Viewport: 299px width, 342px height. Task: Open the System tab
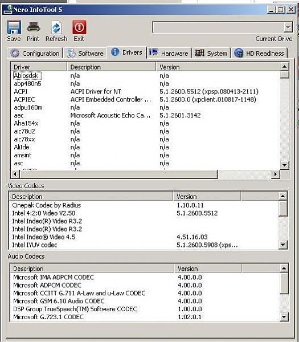[x=211, y=53]
